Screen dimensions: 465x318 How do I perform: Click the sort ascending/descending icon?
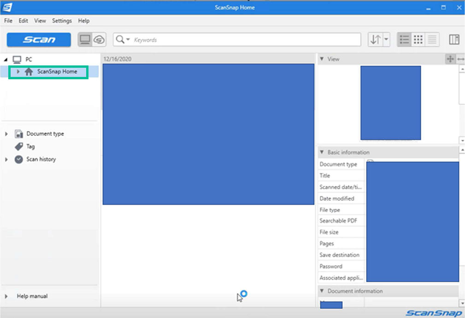tap(375, 40)
